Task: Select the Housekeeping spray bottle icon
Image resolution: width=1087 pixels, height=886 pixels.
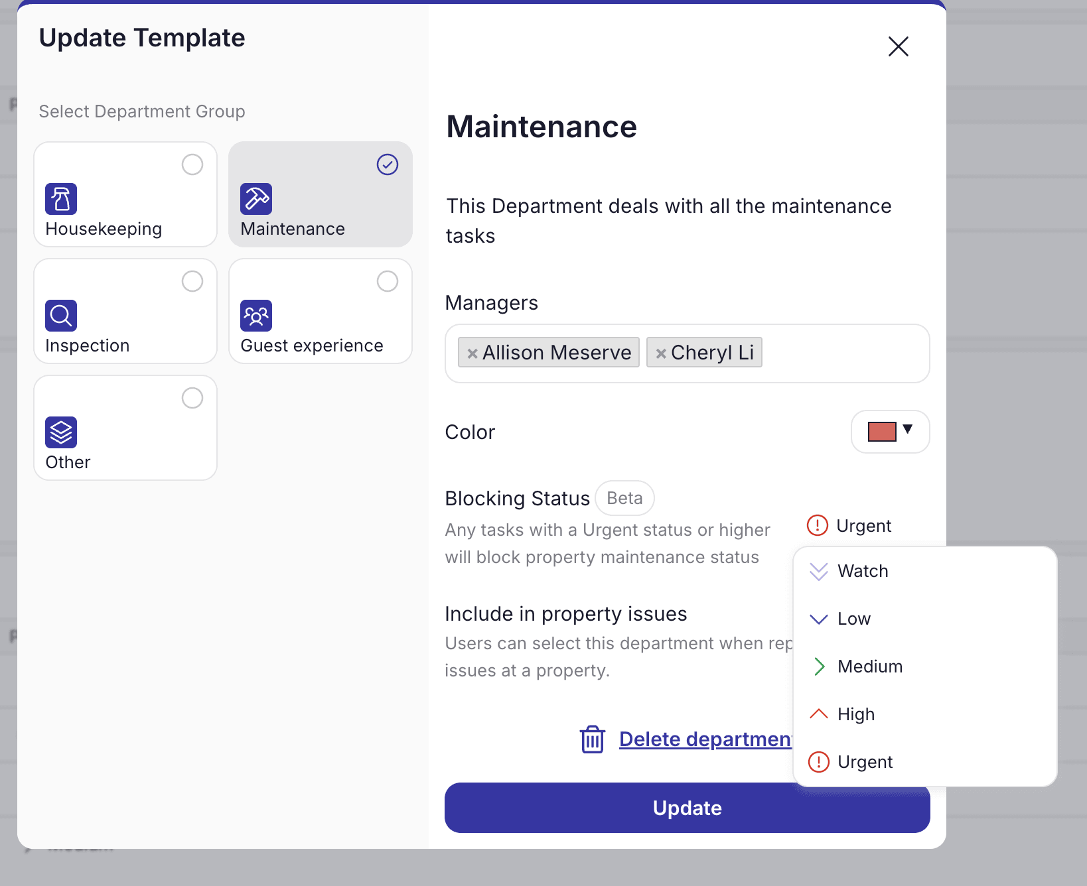Action: pos(61,198)
